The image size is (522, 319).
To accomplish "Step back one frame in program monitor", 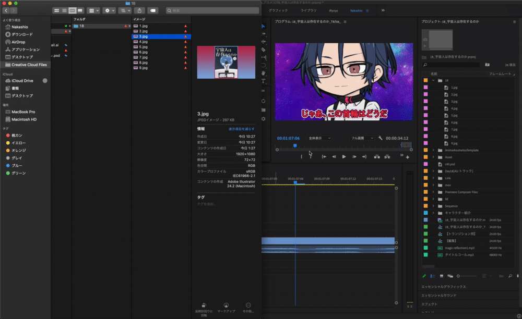I will click(x=334, y=156).
